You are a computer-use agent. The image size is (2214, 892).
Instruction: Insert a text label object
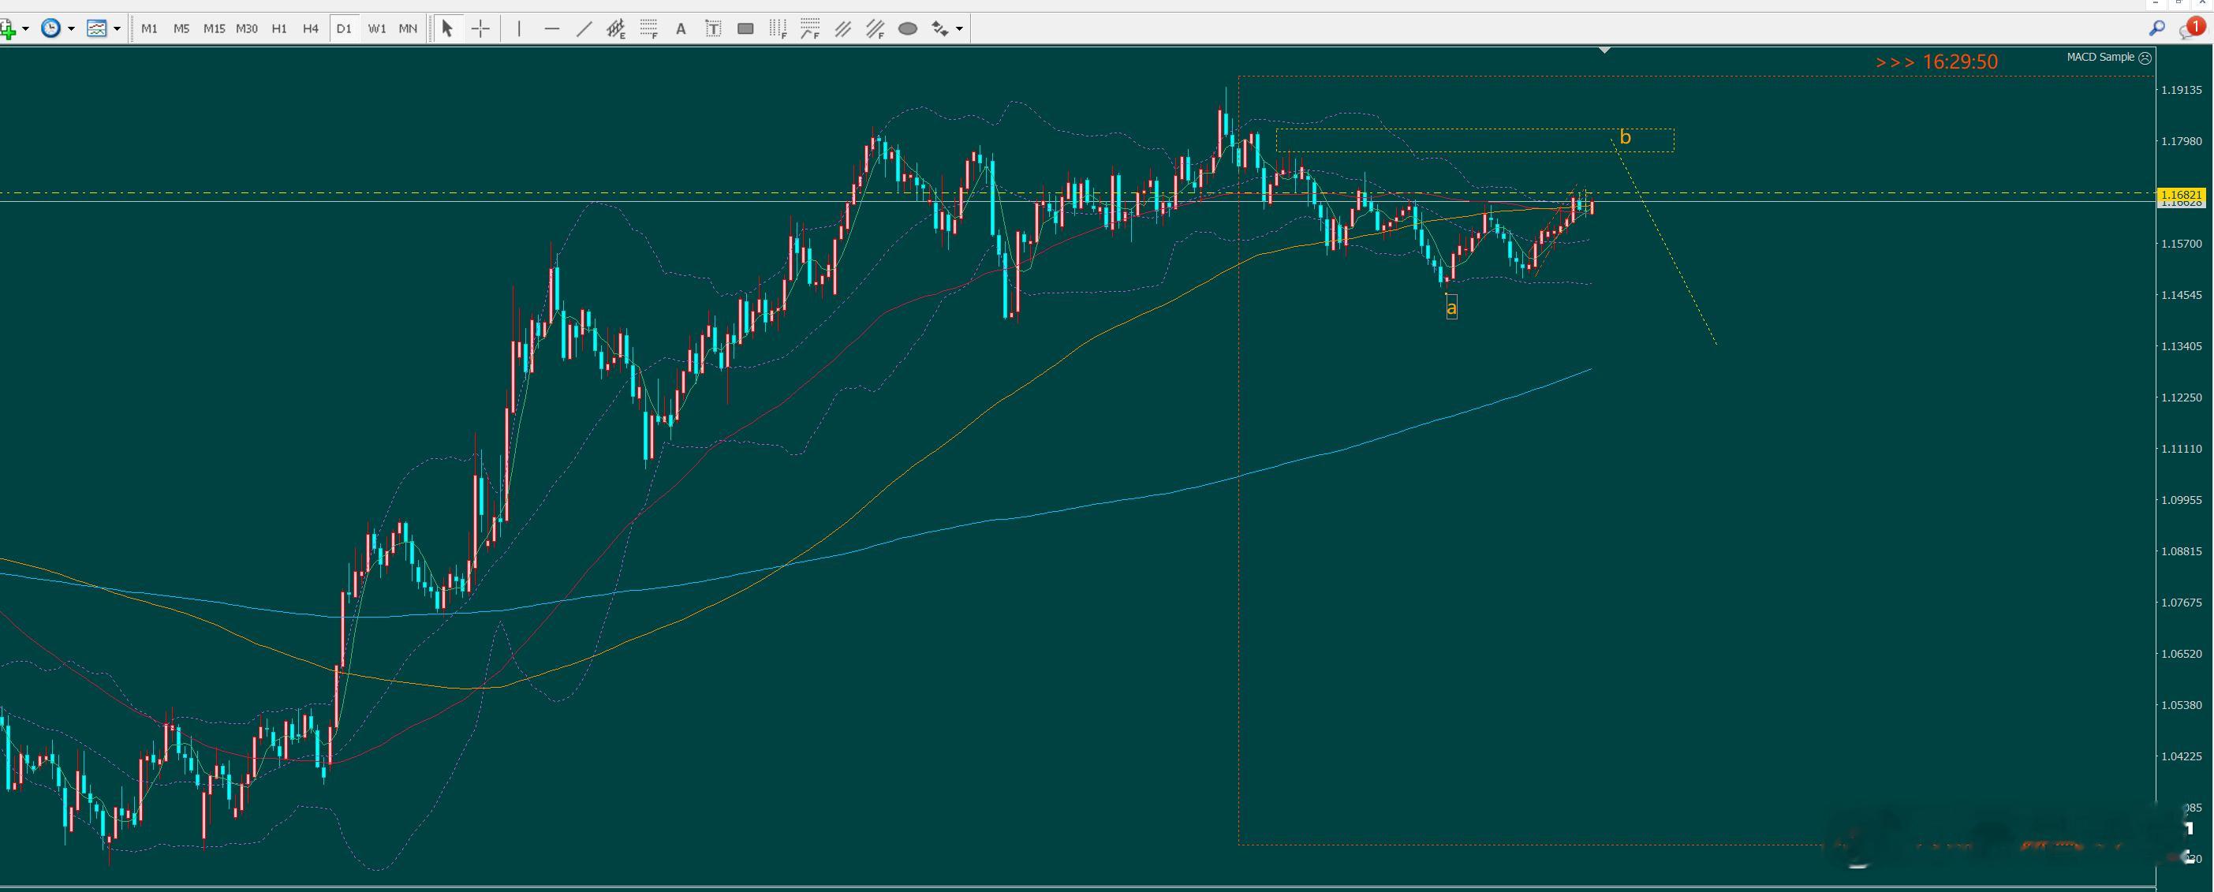712,28
